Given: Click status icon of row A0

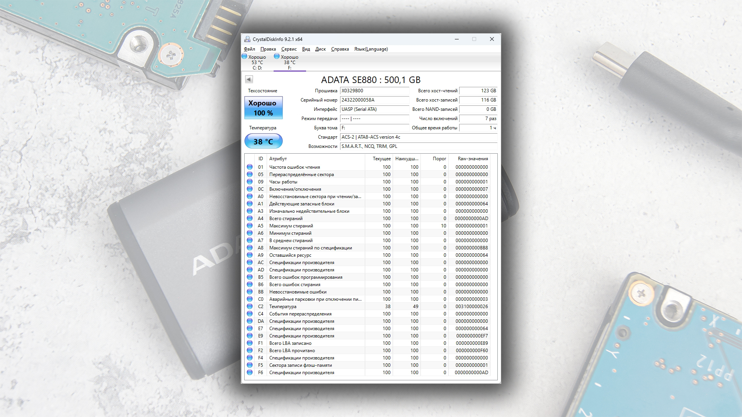Looking at the screenshot, I should [x=250, y=197].
